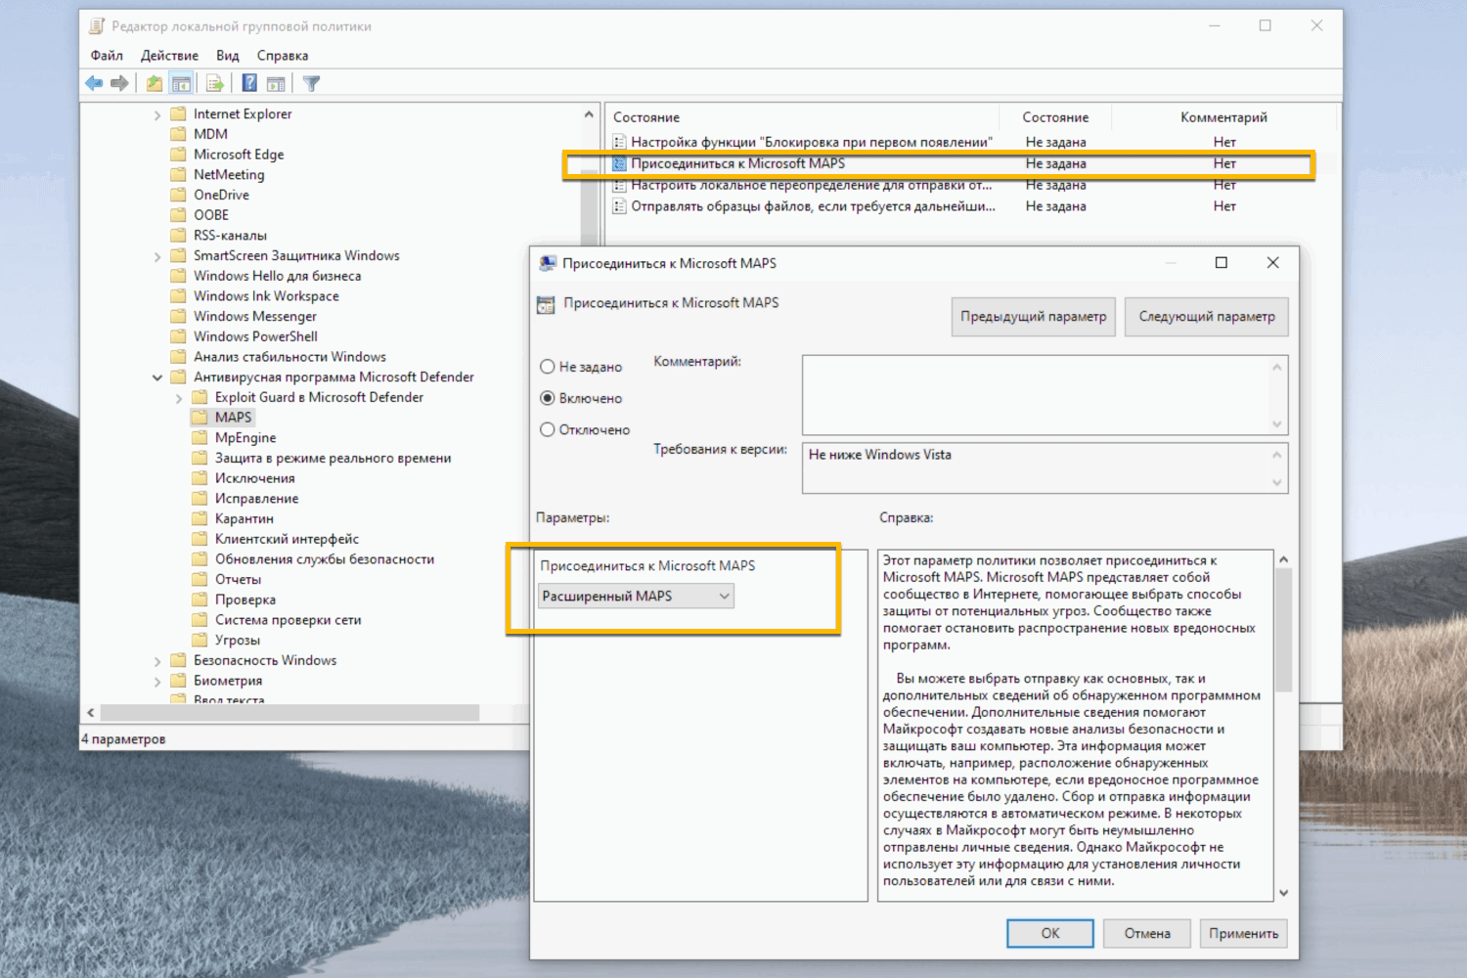Click the folder icon next to Исключения
The image size is (1467, 978).
pyautogui.click(x=200, y=478)
